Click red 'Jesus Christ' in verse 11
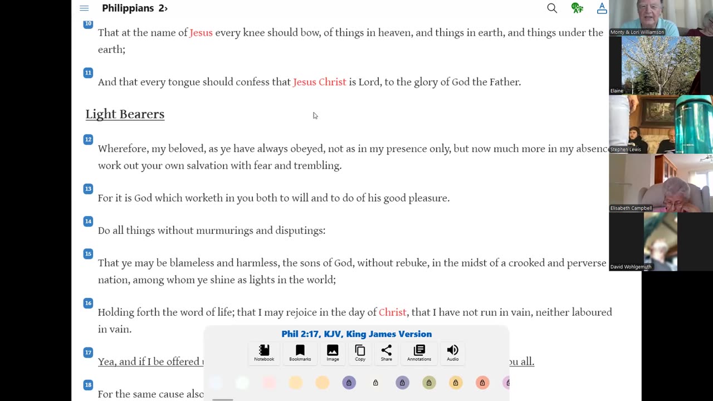713x401 pixels. (320, 82)
